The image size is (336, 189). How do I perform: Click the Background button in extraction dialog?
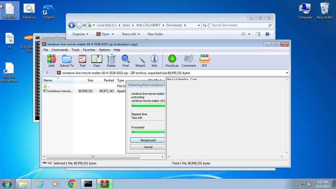(x=148, y=140)
